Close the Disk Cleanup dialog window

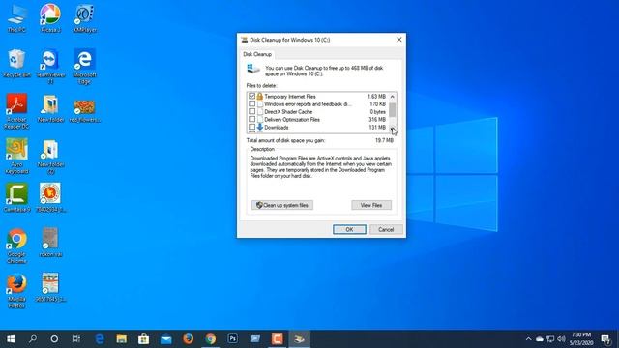399,40
